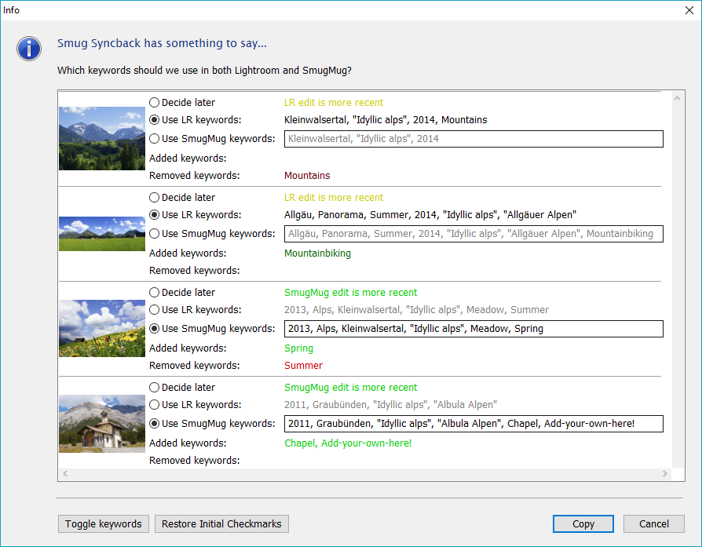Viewport: 702px width, 547px height.
Task: Select Use SmugMug keywords for Graubünden chapel photo
Action: [212, 424]
